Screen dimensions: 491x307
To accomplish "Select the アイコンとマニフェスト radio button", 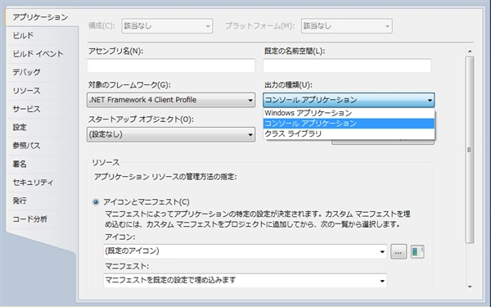I will point(96,202).
